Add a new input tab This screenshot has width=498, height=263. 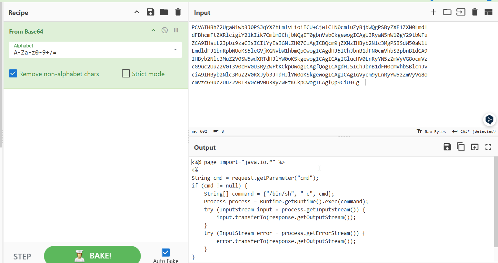[x=433, y=12]
